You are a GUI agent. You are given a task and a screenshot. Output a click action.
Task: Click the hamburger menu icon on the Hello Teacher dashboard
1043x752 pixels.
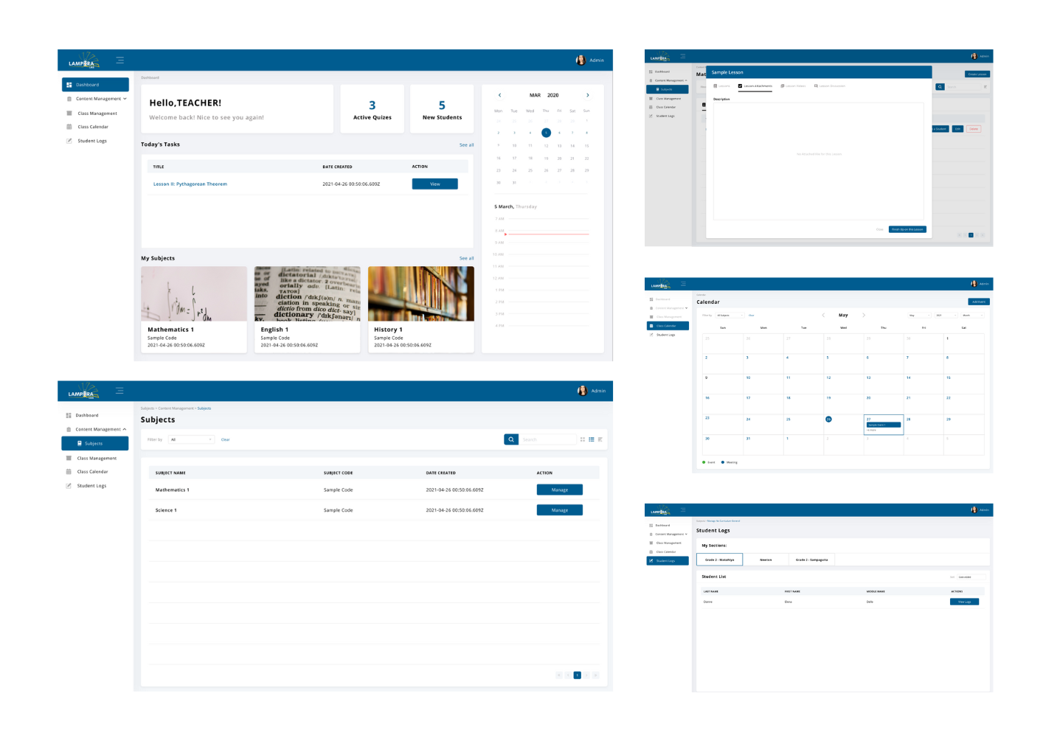pyautogui.click(x=119, y=60)
